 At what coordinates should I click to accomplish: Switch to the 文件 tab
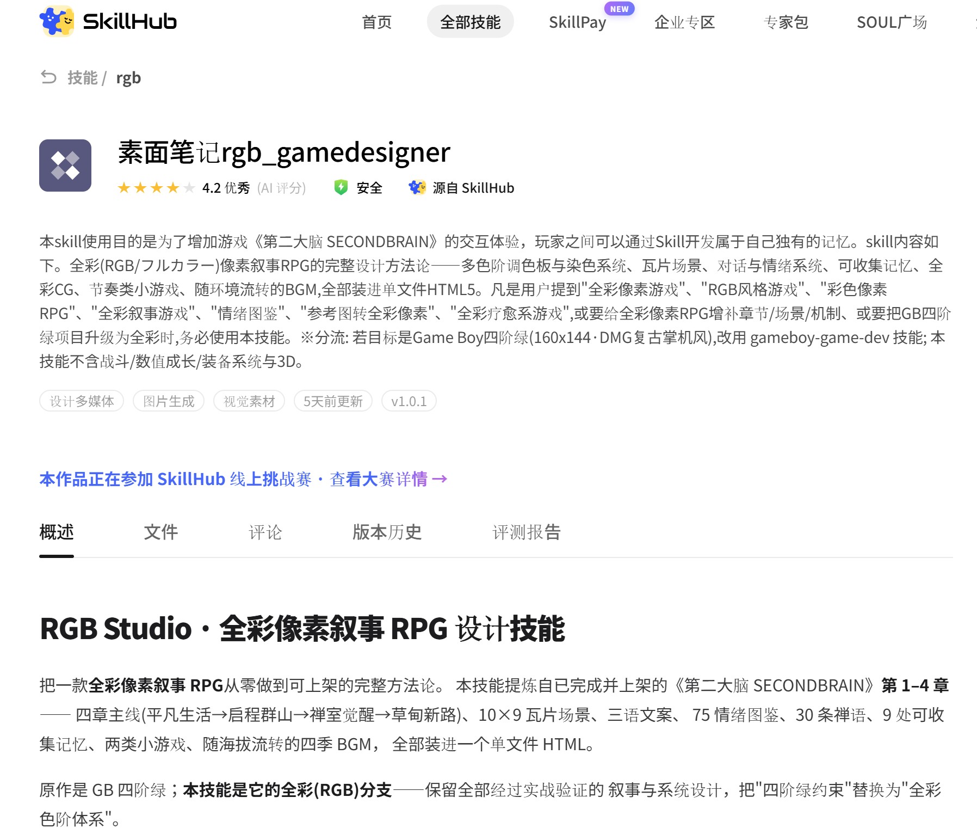coord(161,532)
